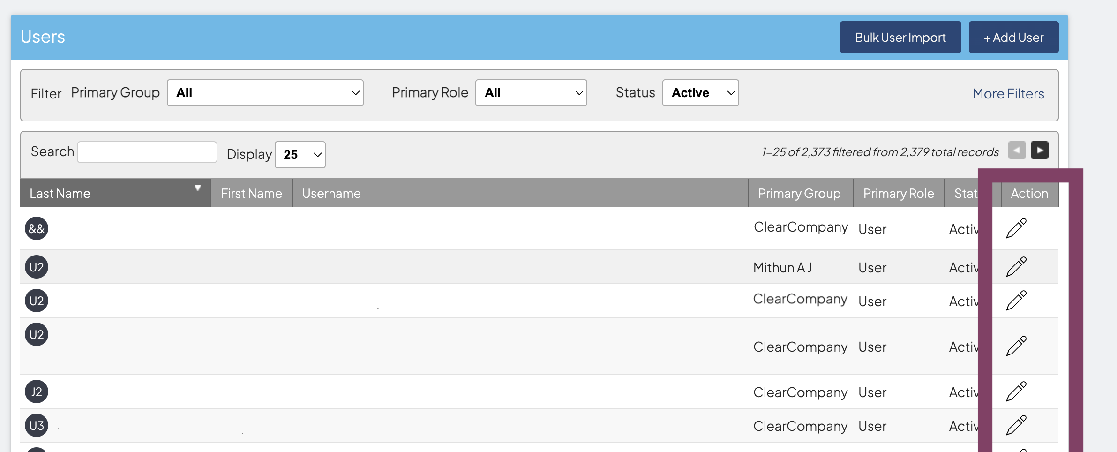Click ClearCompany in the U3 row
The image size is (1117, 452).
click(x=801, y=426)
